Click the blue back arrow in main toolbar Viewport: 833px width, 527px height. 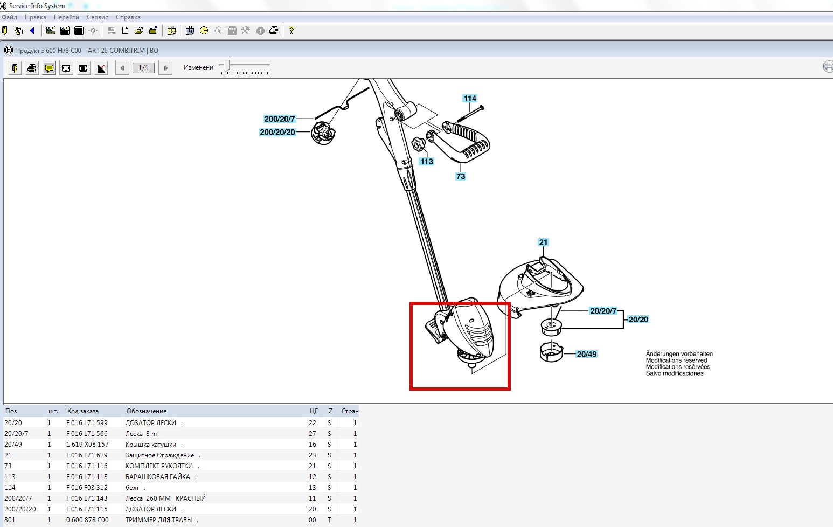tap(32, 31)
